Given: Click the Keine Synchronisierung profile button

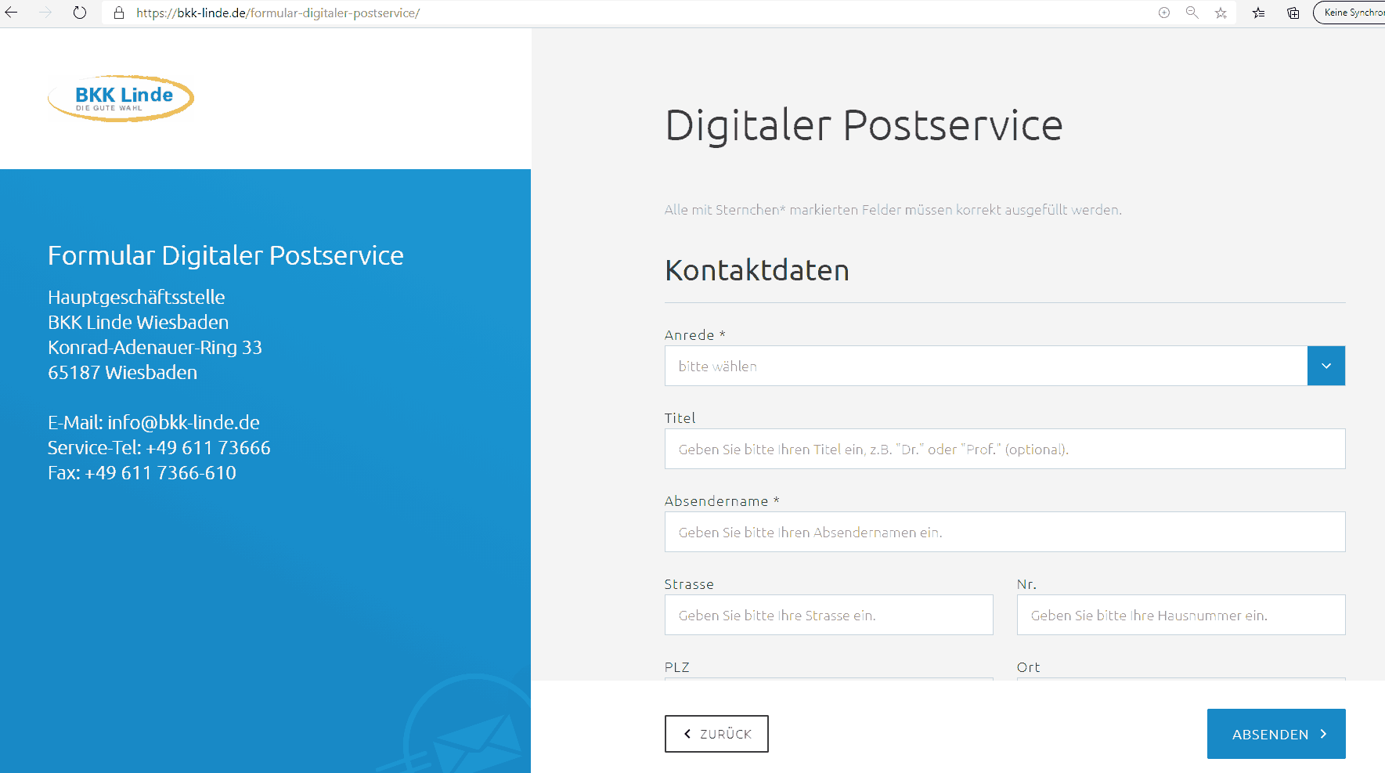Looking at the screenshot, I should pyautogui.click(x=1350, y=13).
